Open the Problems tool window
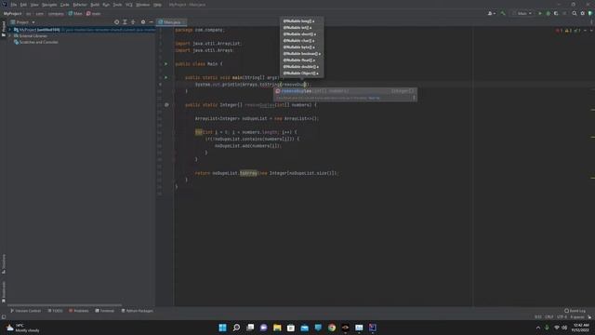The height and width of the screenshot is (335, 595). [78, 311]
